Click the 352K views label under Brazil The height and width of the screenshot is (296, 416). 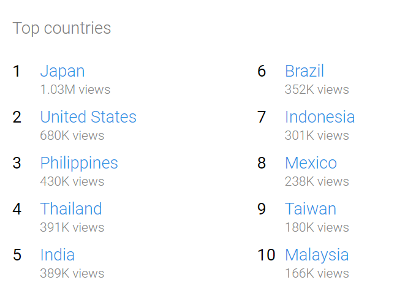(317, 89)
